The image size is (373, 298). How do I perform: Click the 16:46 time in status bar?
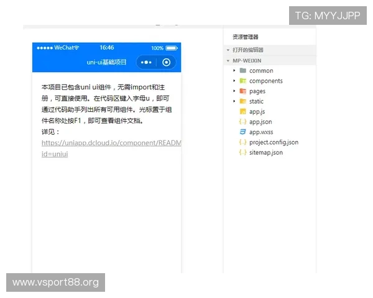coord(106,48)
